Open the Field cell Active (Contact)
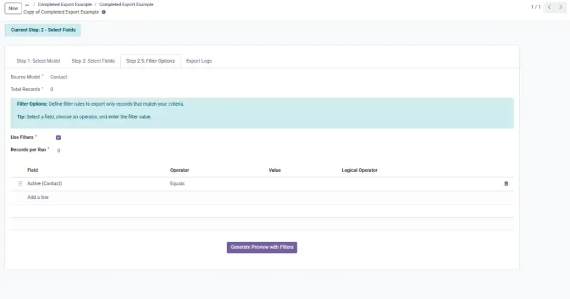The width and height of the screenshot is (570, 299). pos(96,184)
